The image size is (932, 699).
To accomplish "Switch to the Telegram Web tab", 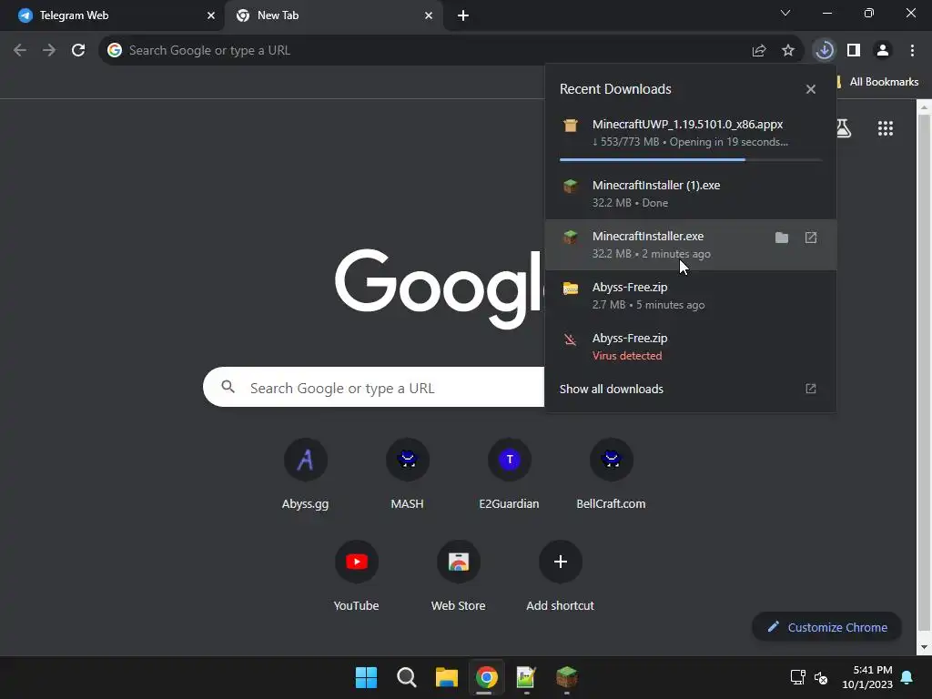I will (112, 15).
